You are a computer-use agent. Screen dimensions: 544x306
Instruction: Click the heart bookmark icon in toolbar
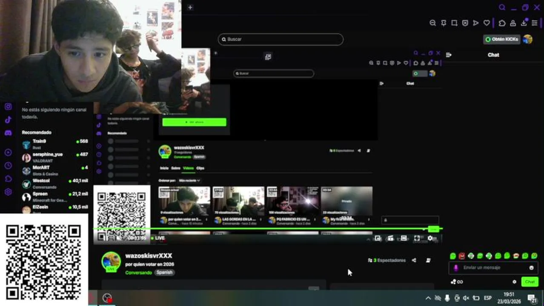coord(487,23)
